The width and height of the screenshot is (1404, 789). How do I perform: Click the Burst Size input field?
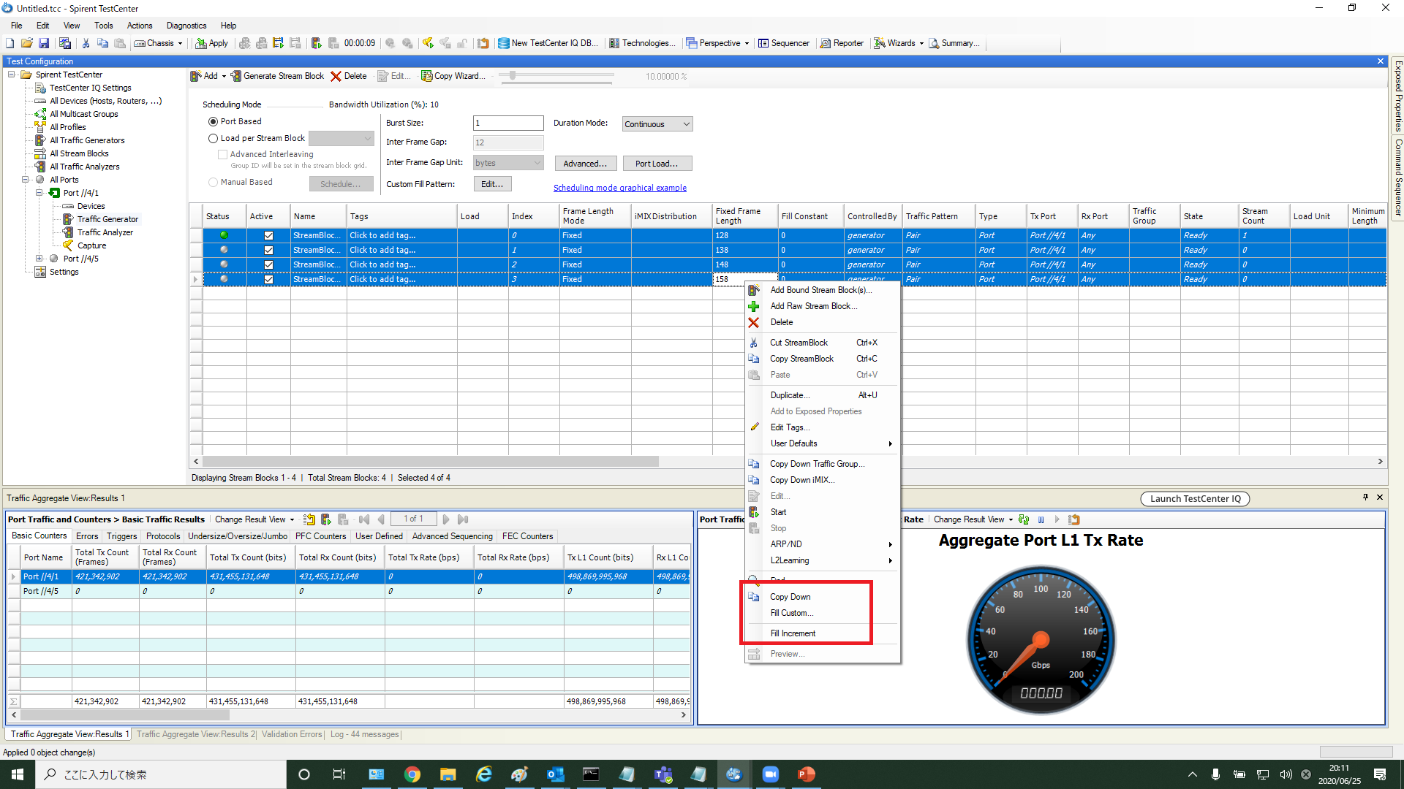508,123
